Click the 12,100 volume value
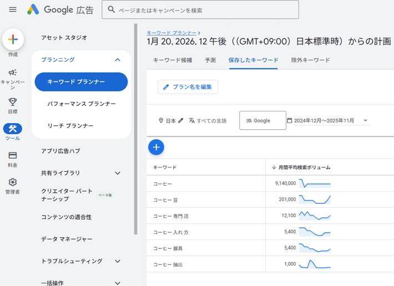Image resolution: width=394 pixels, height=286 pixels. point(289,216)
